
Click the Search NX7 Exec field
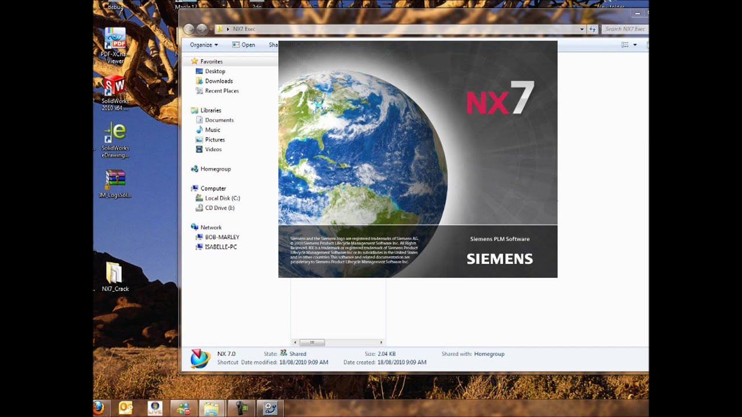(625, 29)
